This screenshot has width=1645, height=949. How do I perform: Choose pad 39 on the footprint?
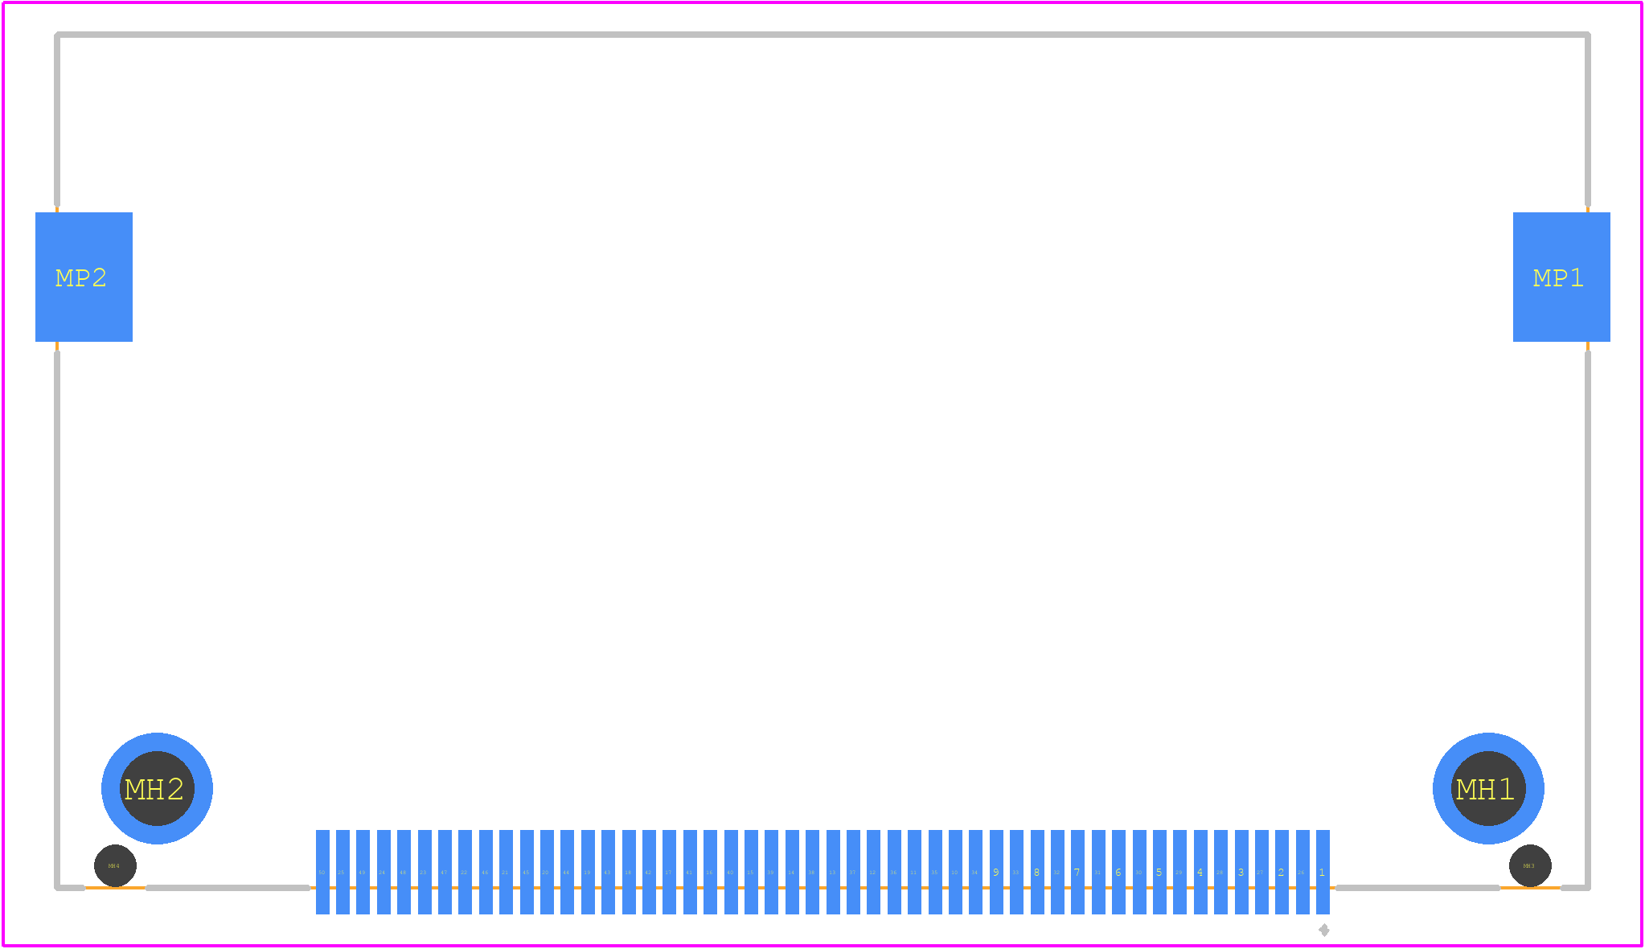771,872
